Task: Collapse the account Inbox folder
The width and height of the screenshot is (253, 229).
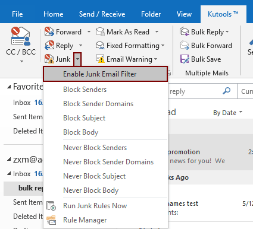Action: coord(9,174)
